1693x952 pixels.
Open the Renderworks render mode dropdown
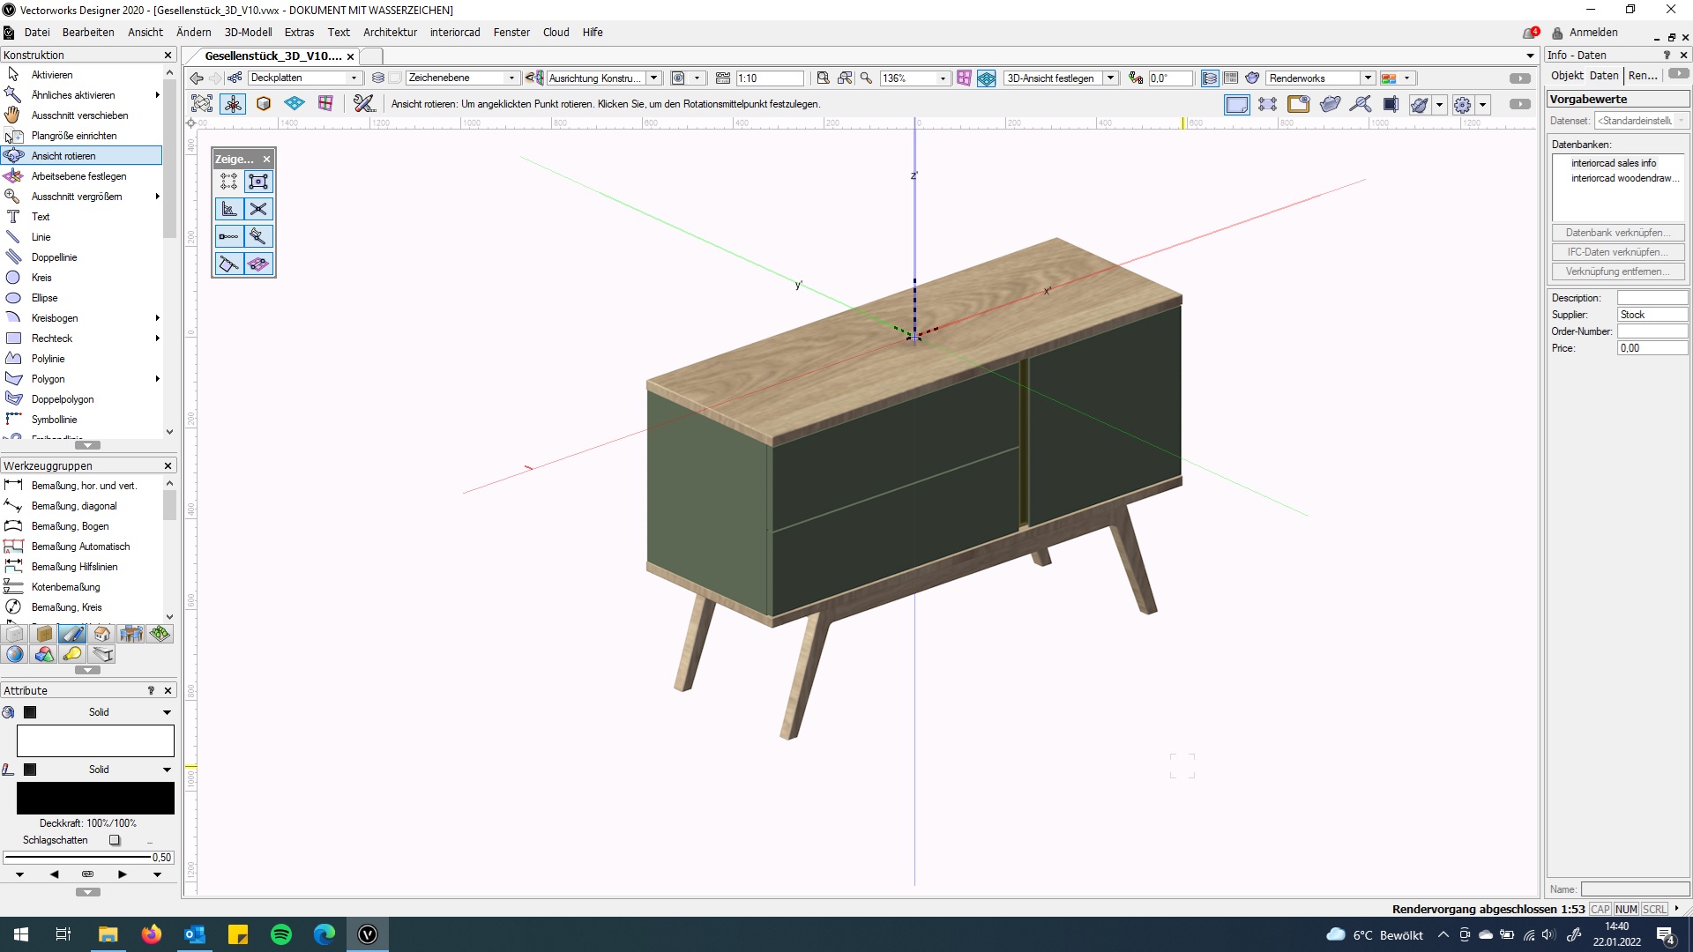tap(1321, 78)
